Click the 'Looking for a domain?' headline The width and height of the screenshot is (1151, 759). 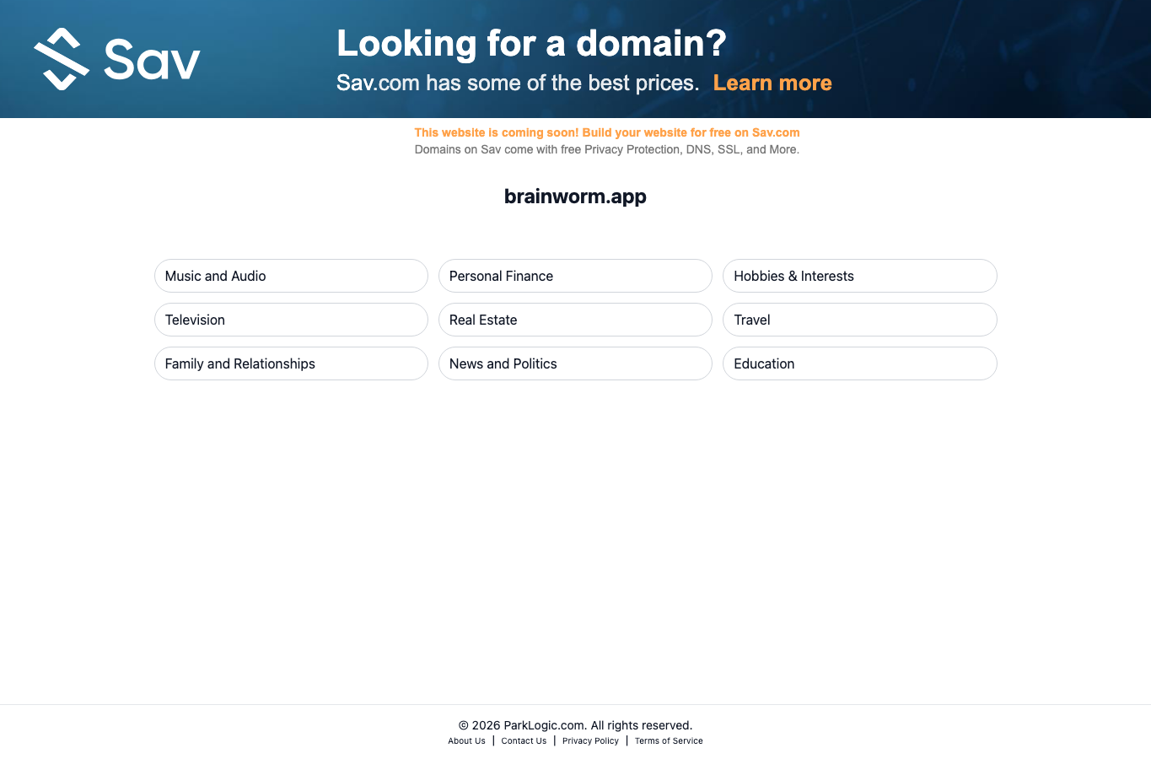click(531, 43)
